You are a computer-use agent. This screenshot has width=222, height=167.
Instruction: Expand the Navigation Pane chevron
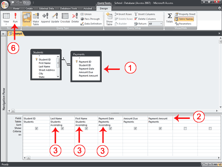tap(3, 34)
